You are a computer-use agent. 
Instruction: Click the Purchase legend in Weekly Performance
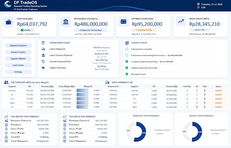coord(215,134)
